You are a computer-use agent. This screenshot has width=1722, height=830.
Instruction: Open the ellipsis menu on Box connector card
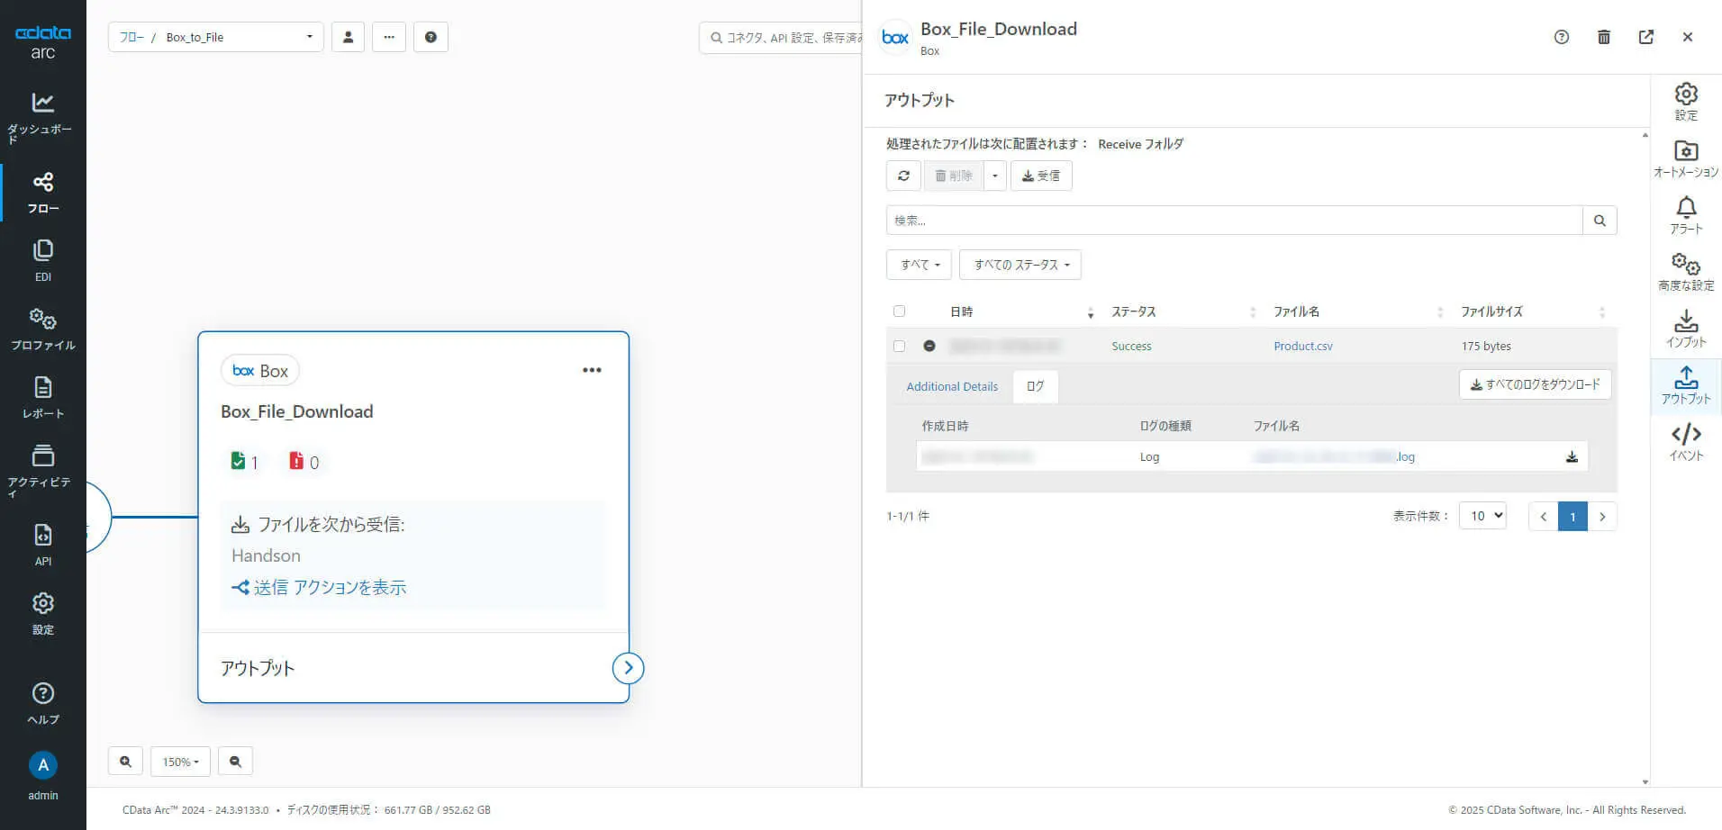[592, 370]
